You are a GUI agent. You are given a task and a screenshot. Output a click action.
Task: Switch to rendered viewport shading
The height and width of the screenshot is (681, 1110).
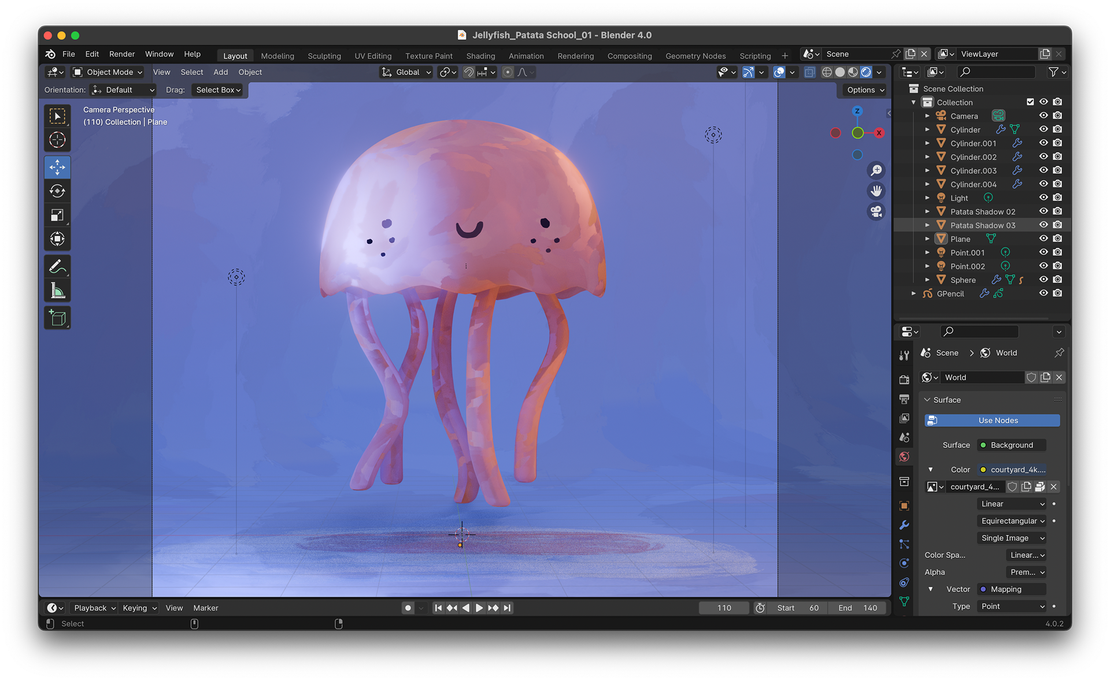[866, 72]
